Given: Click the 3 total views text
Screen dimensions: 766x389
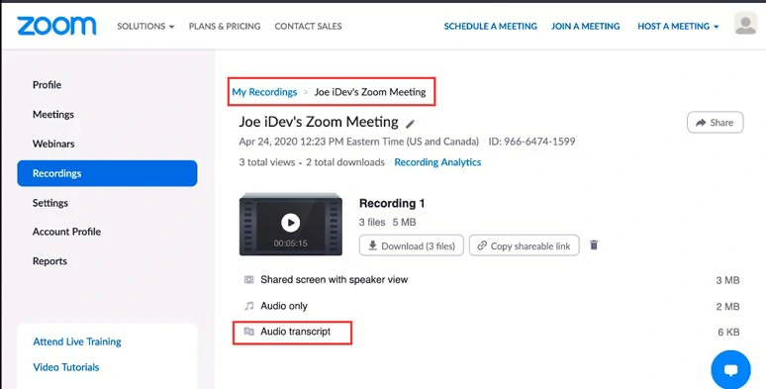Looking at the screenshot, I should pos(267,162).
